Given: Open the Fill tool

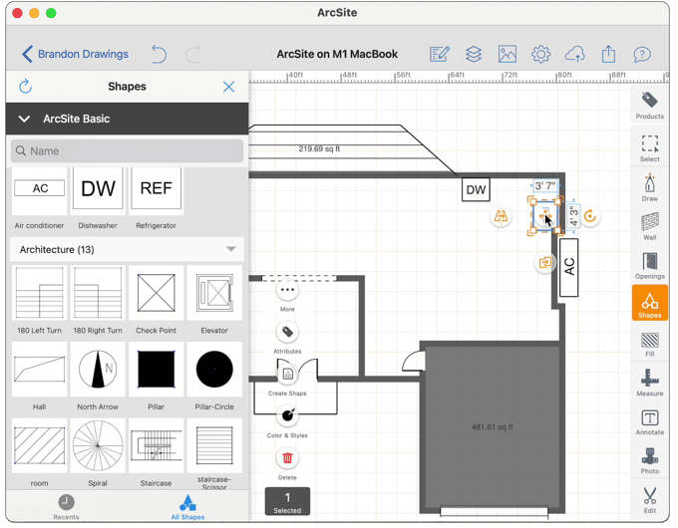Looking at the screenshot, I should [649, 343].
